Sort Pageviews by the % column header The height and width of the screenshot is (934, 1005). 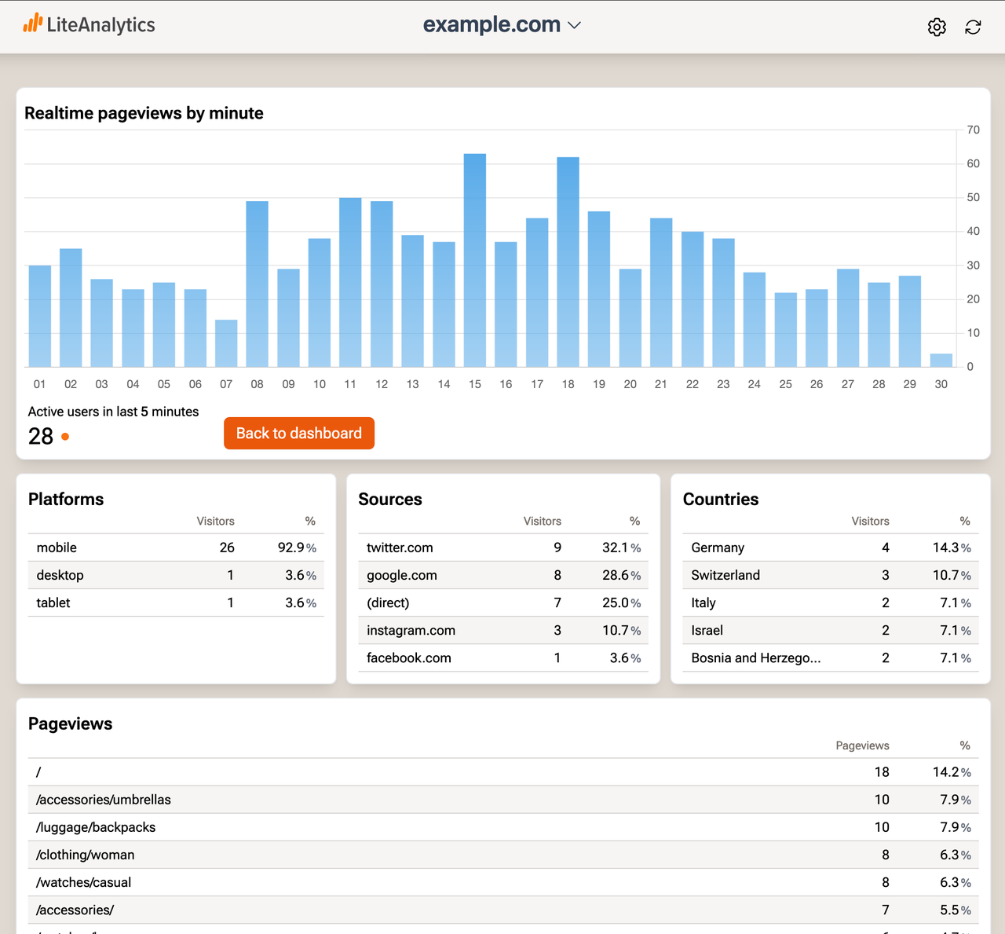click(x=964, y=745)
